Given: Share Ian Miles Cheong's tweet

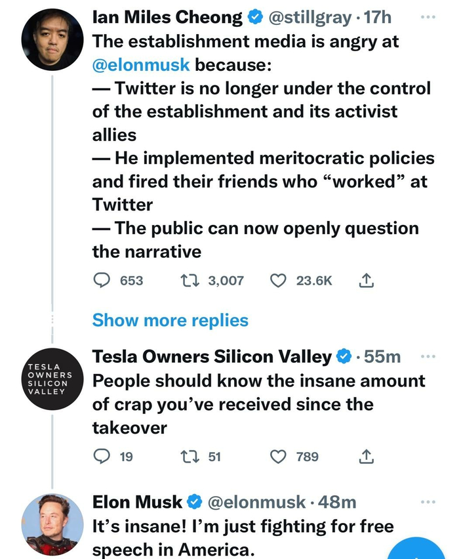Looking at the screenshot, I should [367, 280].
